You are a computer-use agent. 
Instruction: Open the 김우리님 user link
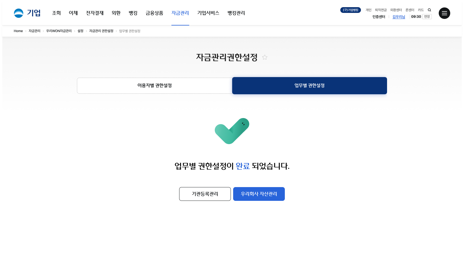coord(399,17)
